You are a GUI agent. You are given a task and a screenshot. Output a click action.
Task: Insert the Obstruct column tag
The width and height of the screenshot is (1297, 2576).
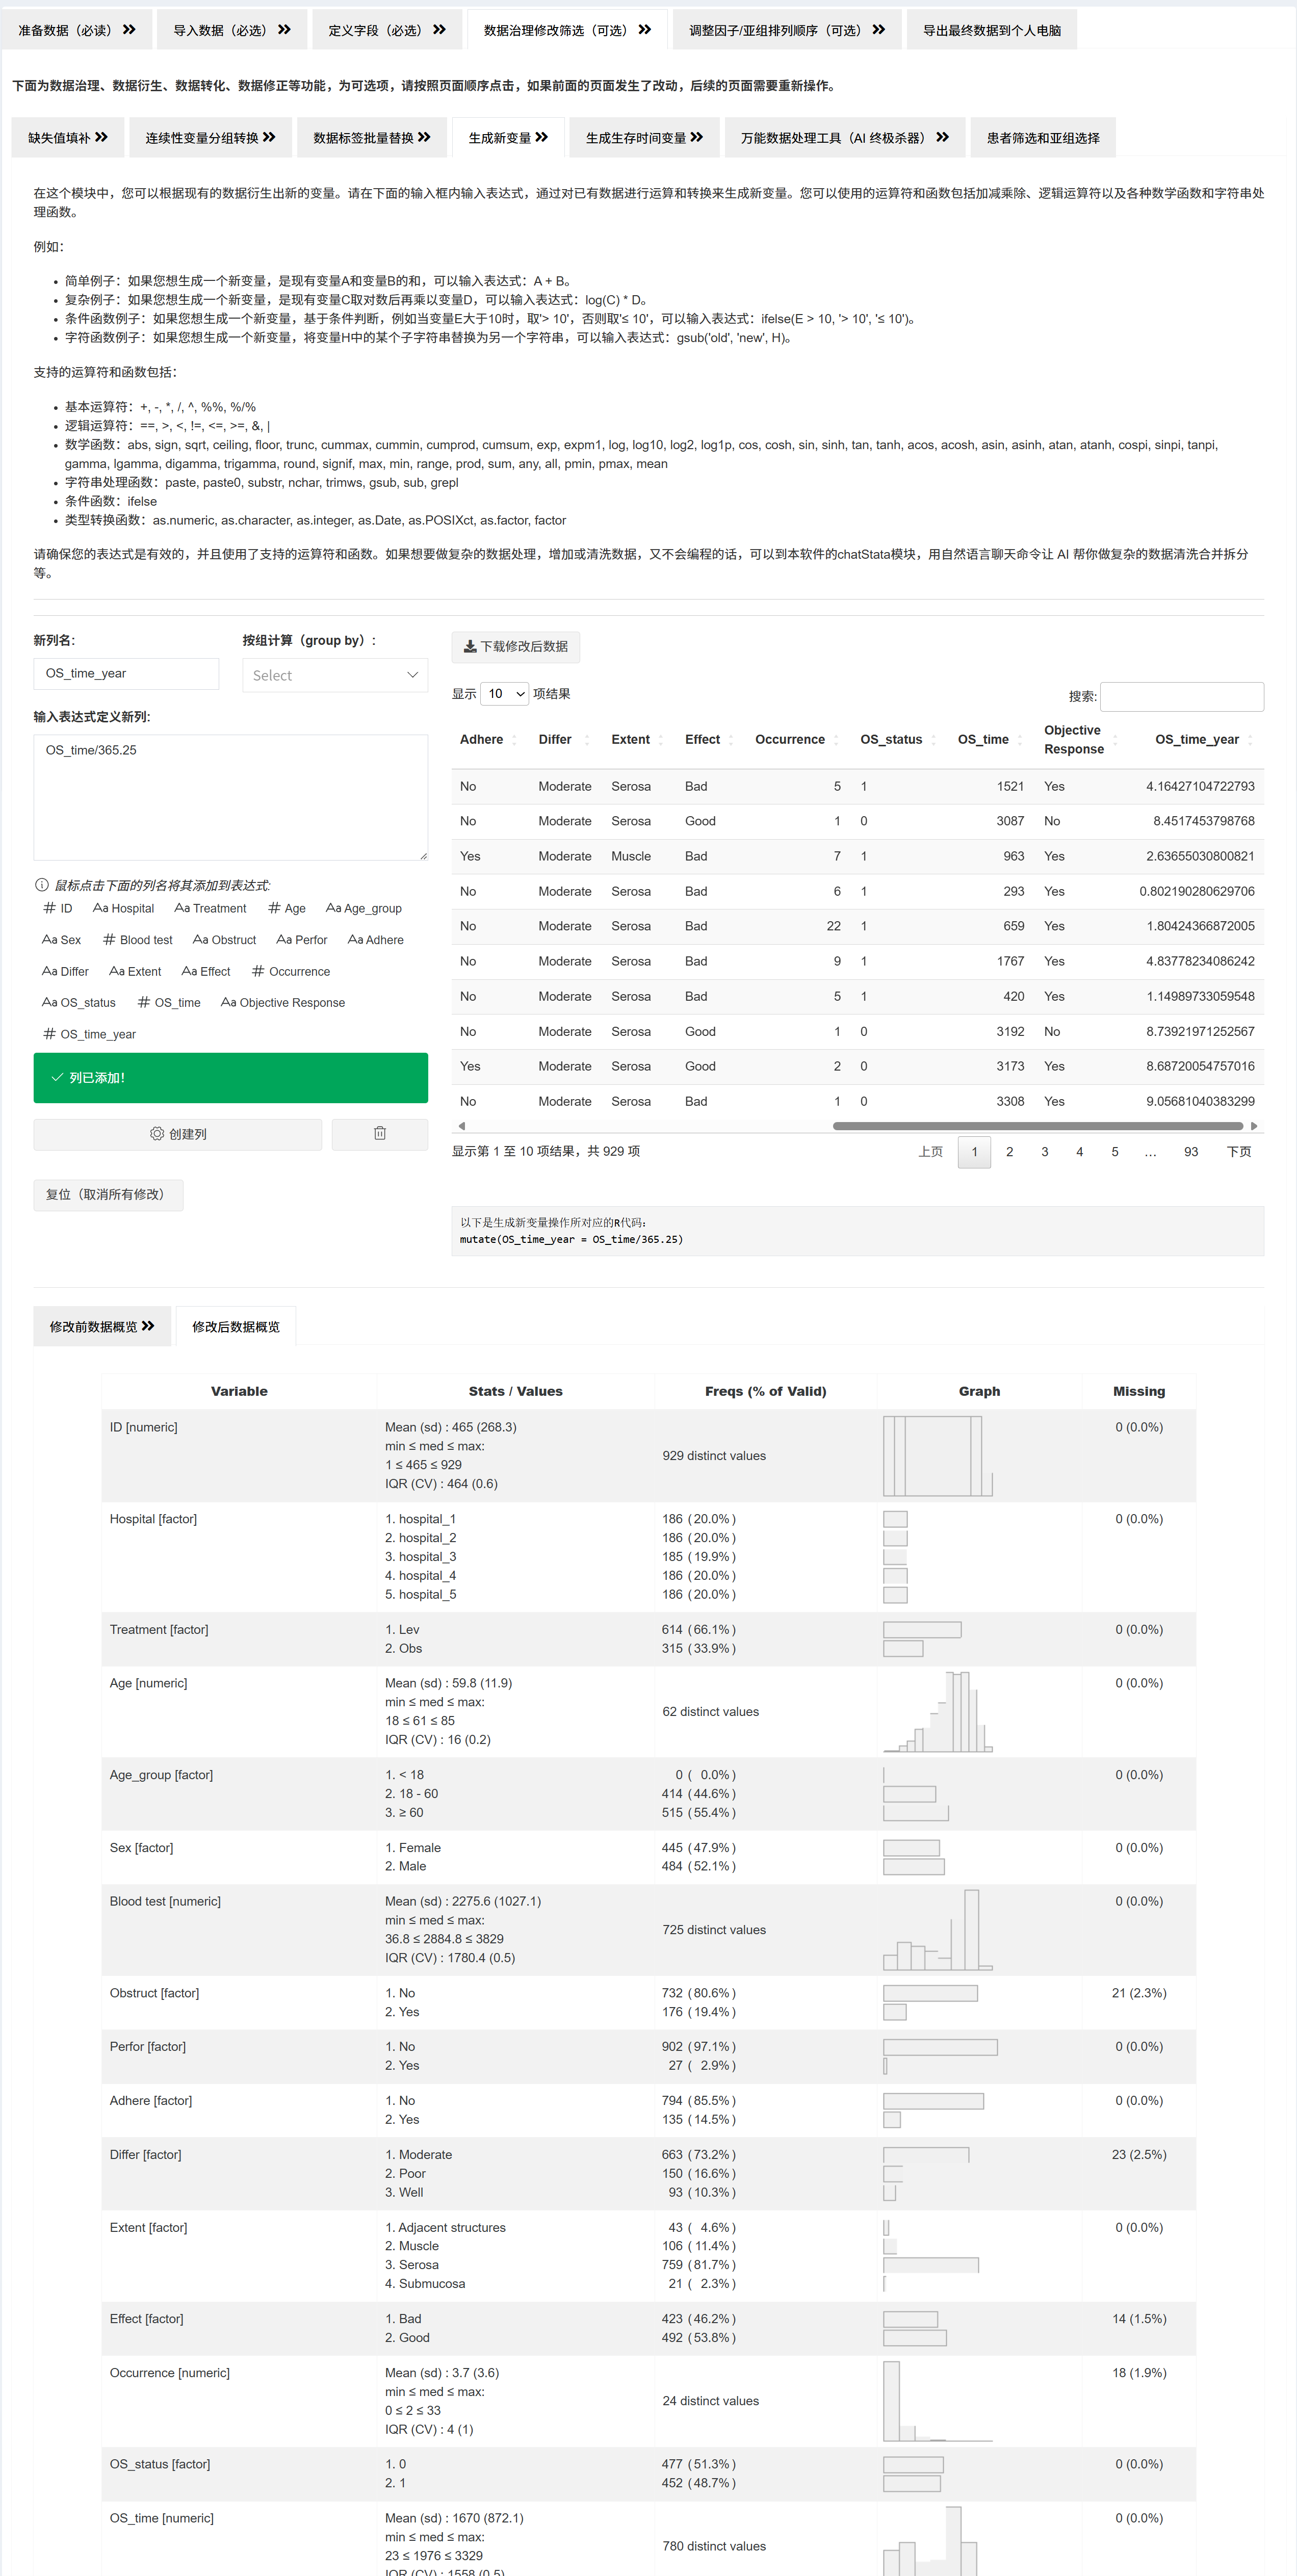pos(224,940)
